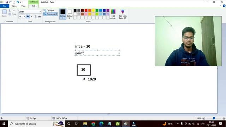Show hidden system tray icons chevron
This screenshot has width=226, height=127.
point(178,124)
